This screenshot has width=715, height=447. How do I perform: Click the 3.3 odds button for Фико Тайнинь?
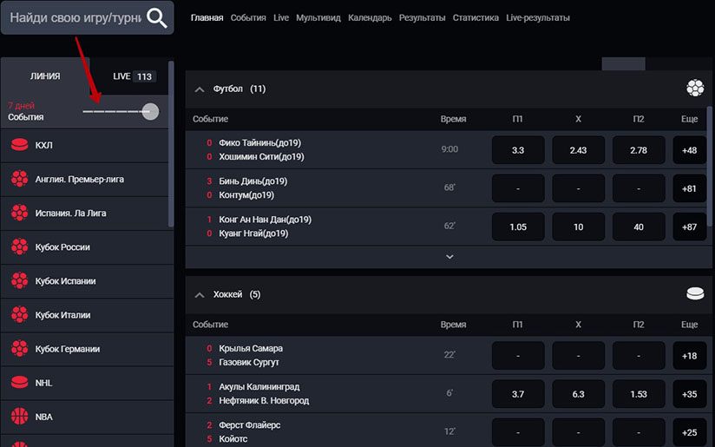(x=518, y=150)
